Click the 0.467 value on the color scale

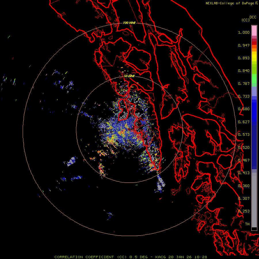tap(244, 160)
